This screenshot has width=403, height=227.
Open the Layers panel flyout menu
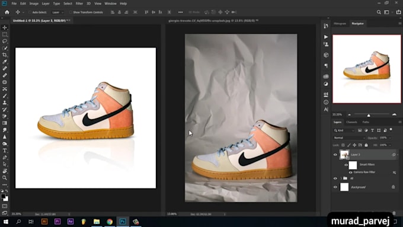pyautogui.click(x=400, y=122)
